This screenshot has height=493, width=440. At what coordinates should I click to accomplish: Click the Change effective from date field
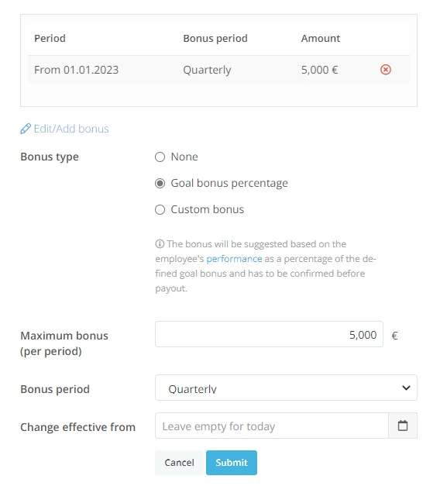(272, 426)
